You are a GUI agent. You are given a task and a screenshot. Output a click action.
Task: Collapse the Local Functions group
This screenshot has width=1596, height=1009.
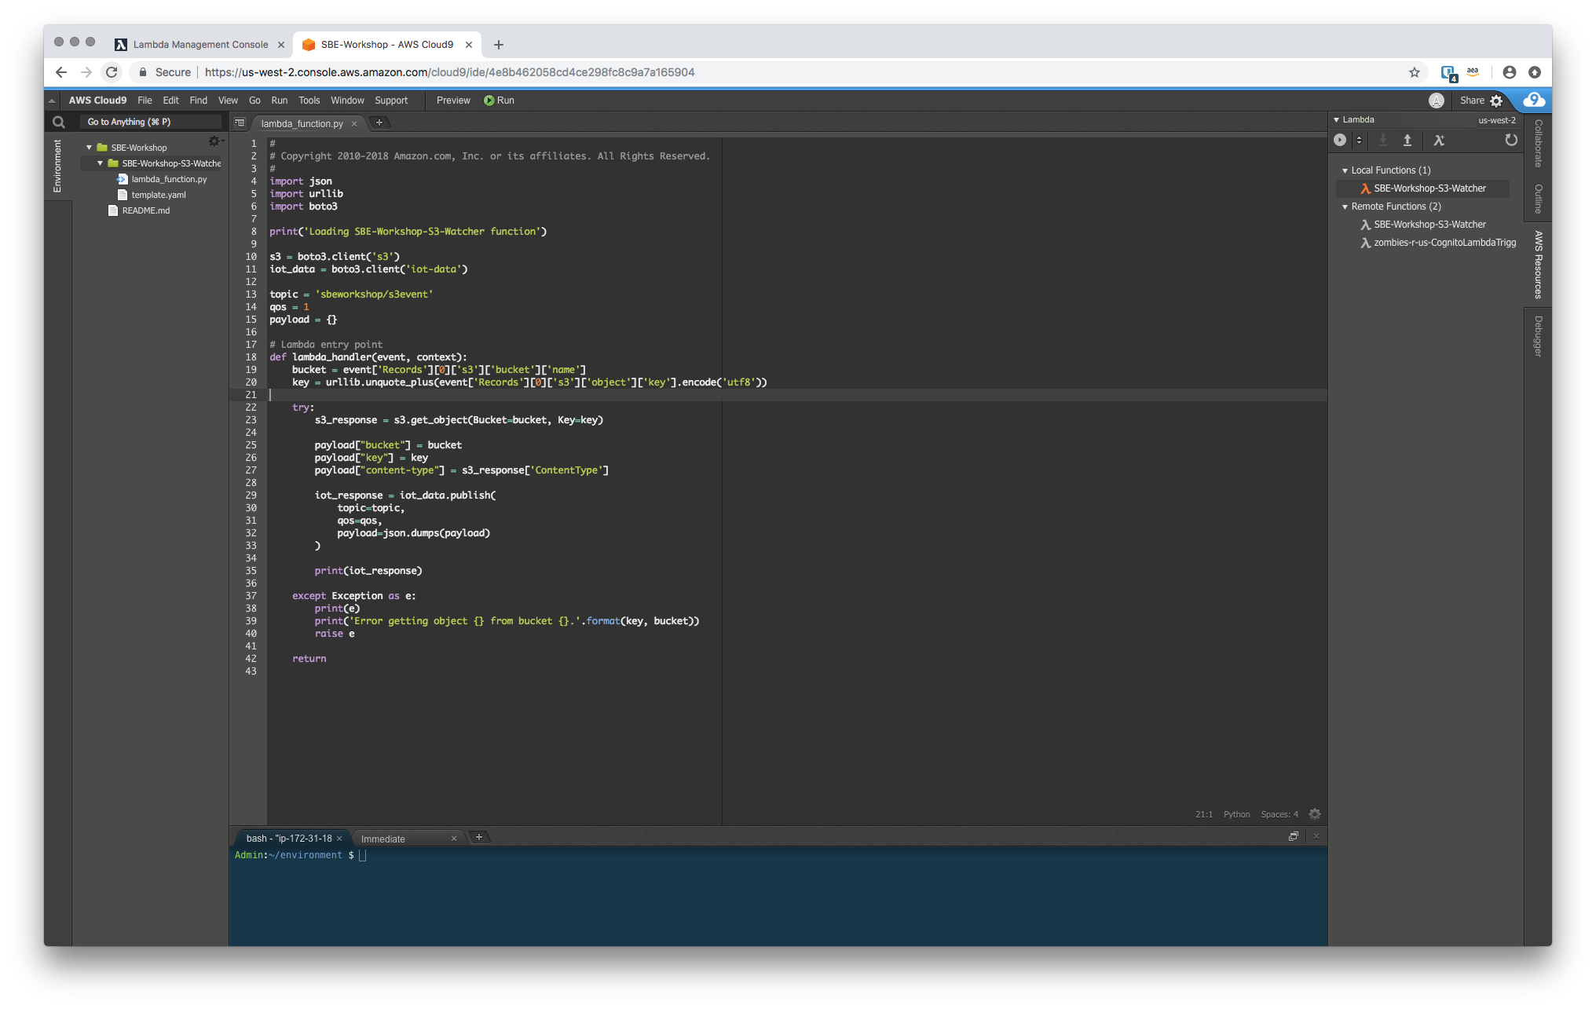1345,170
